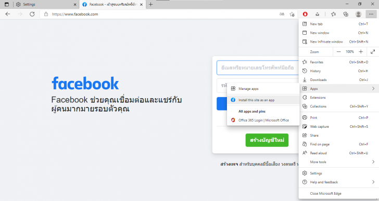Expand the Apps submenu arrow
Viewport: 379px width, 201px height.
pyautogui.click(x=373, y=88)
